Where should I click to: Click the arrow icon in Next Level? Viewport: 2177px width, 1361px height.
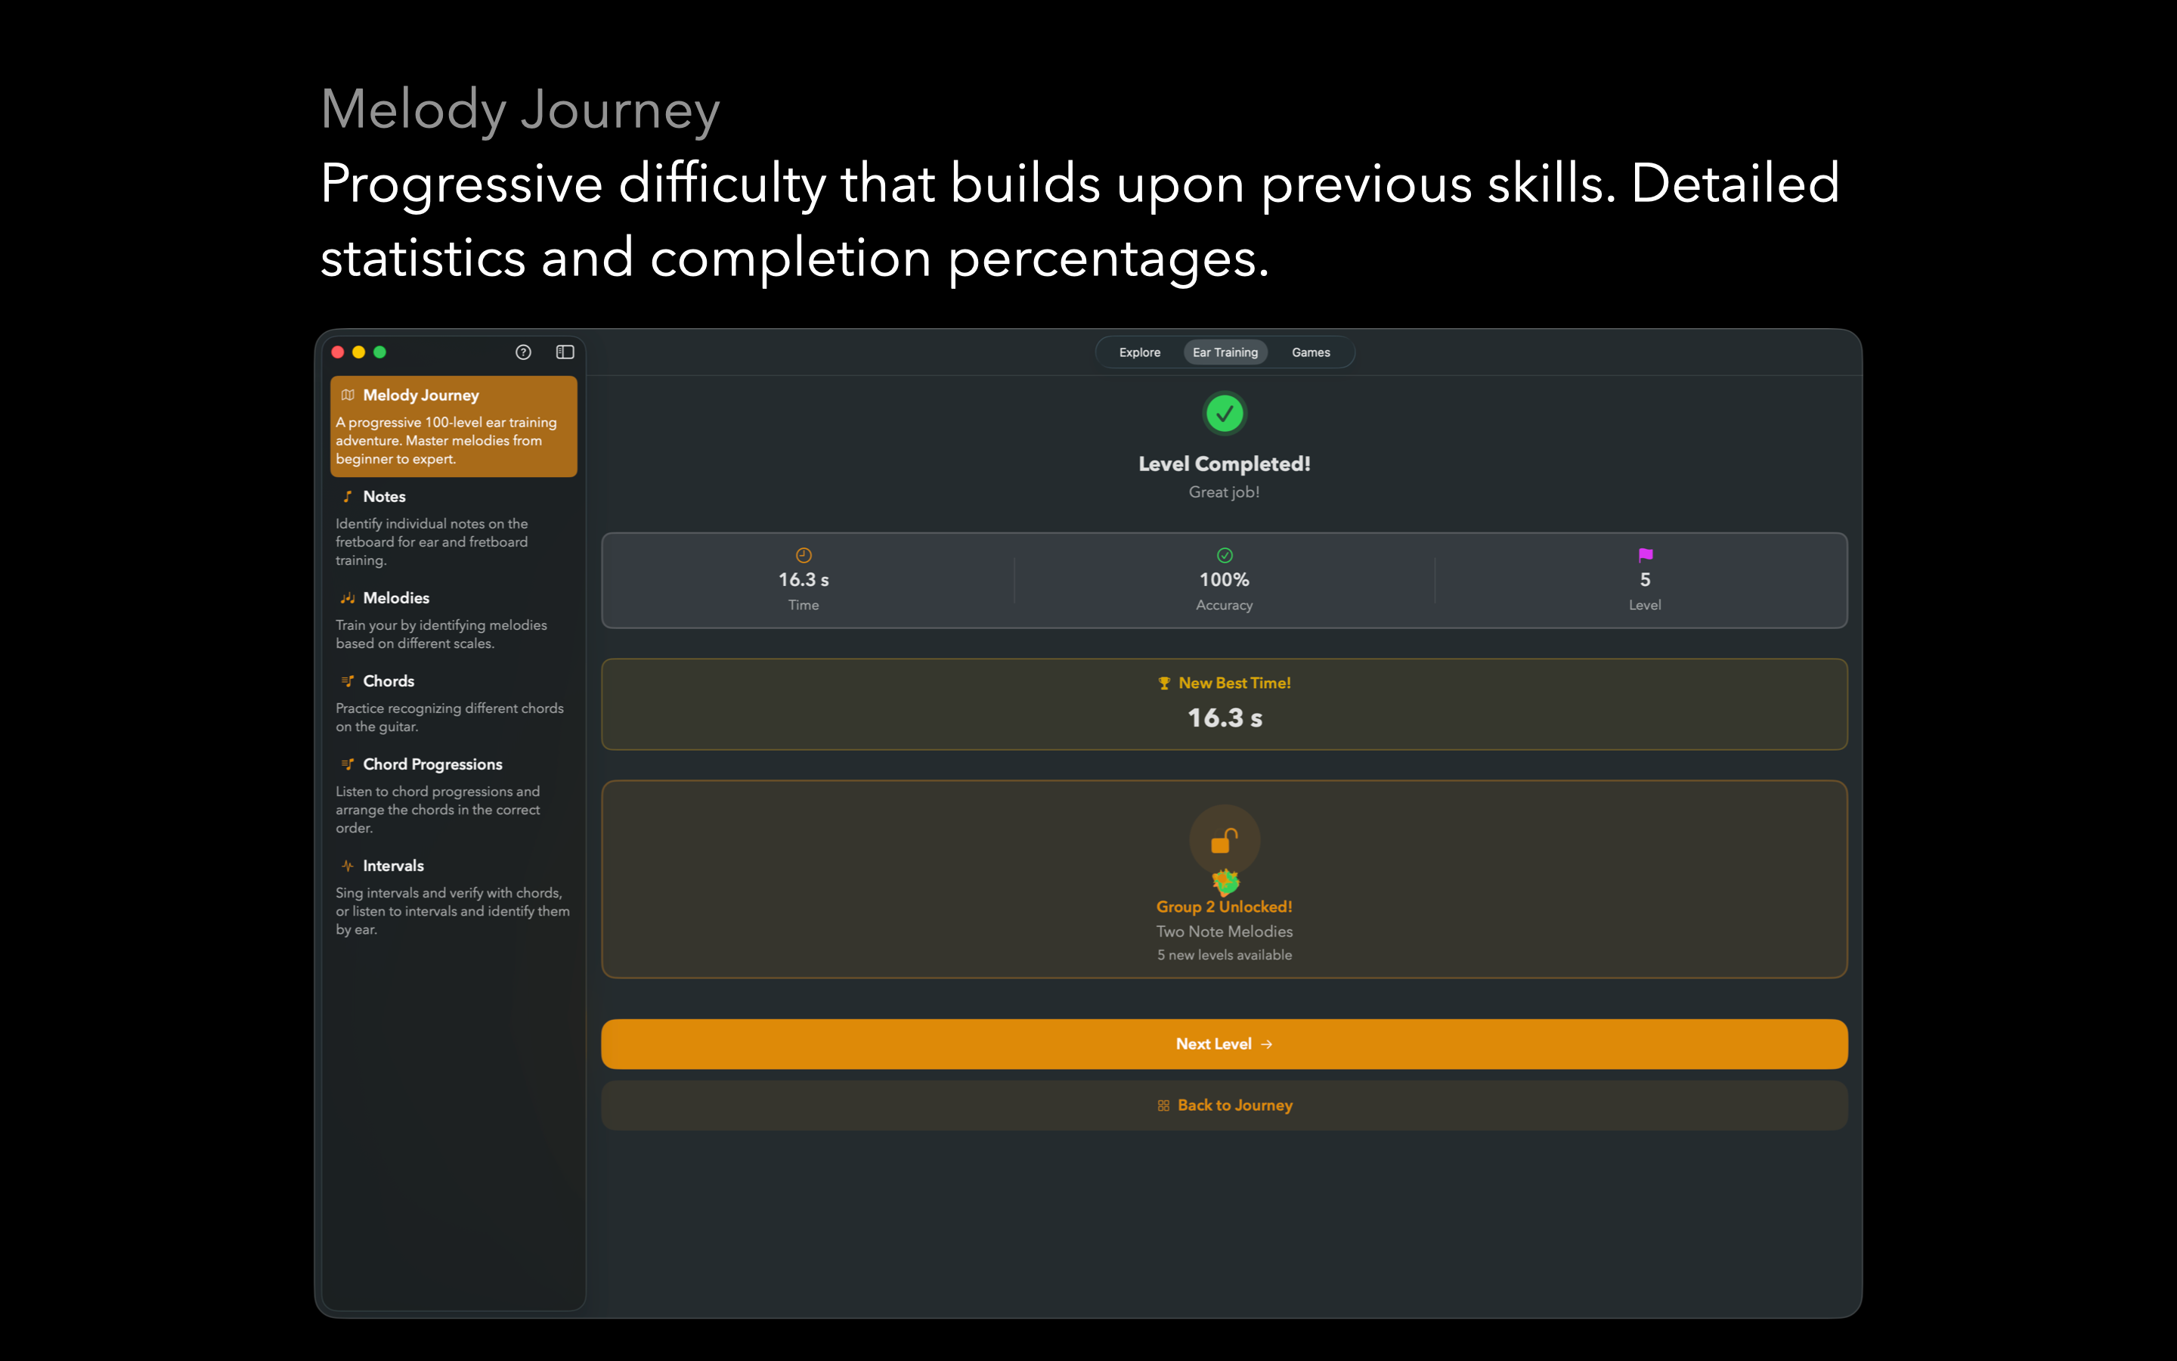(1267, 1044)
